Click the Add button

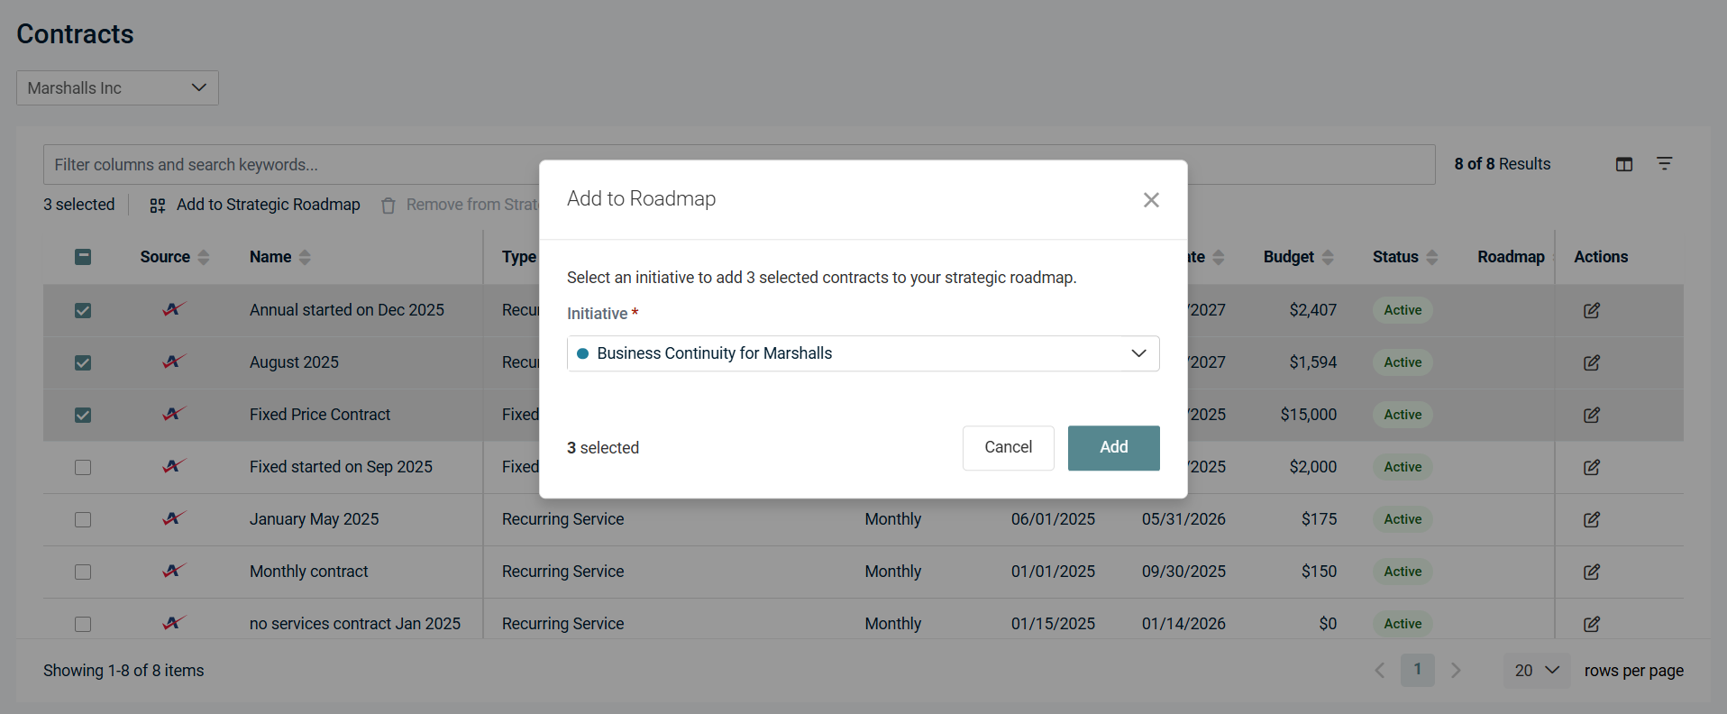[x=1113, y=447]
